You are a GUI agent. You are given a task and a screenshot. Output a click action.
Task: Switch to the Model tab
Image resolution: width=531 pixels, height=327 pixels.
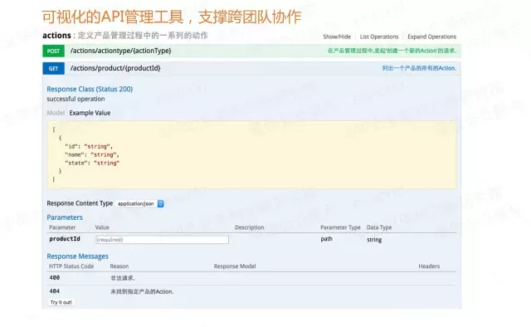56,113
